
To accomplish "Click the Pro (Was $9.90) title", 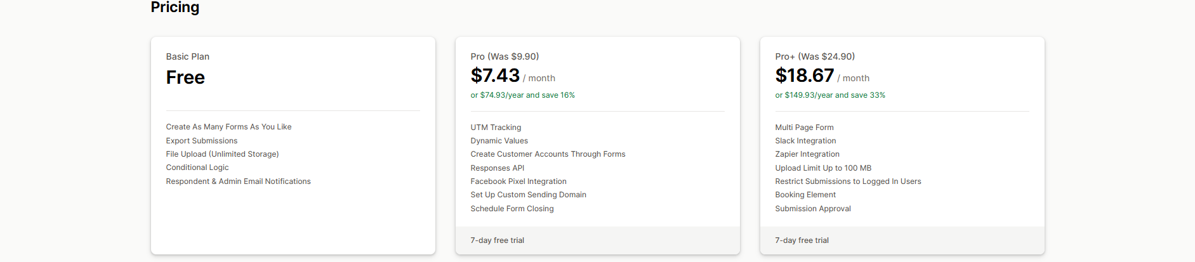I will pyautogui.click(x=505, y=56).
